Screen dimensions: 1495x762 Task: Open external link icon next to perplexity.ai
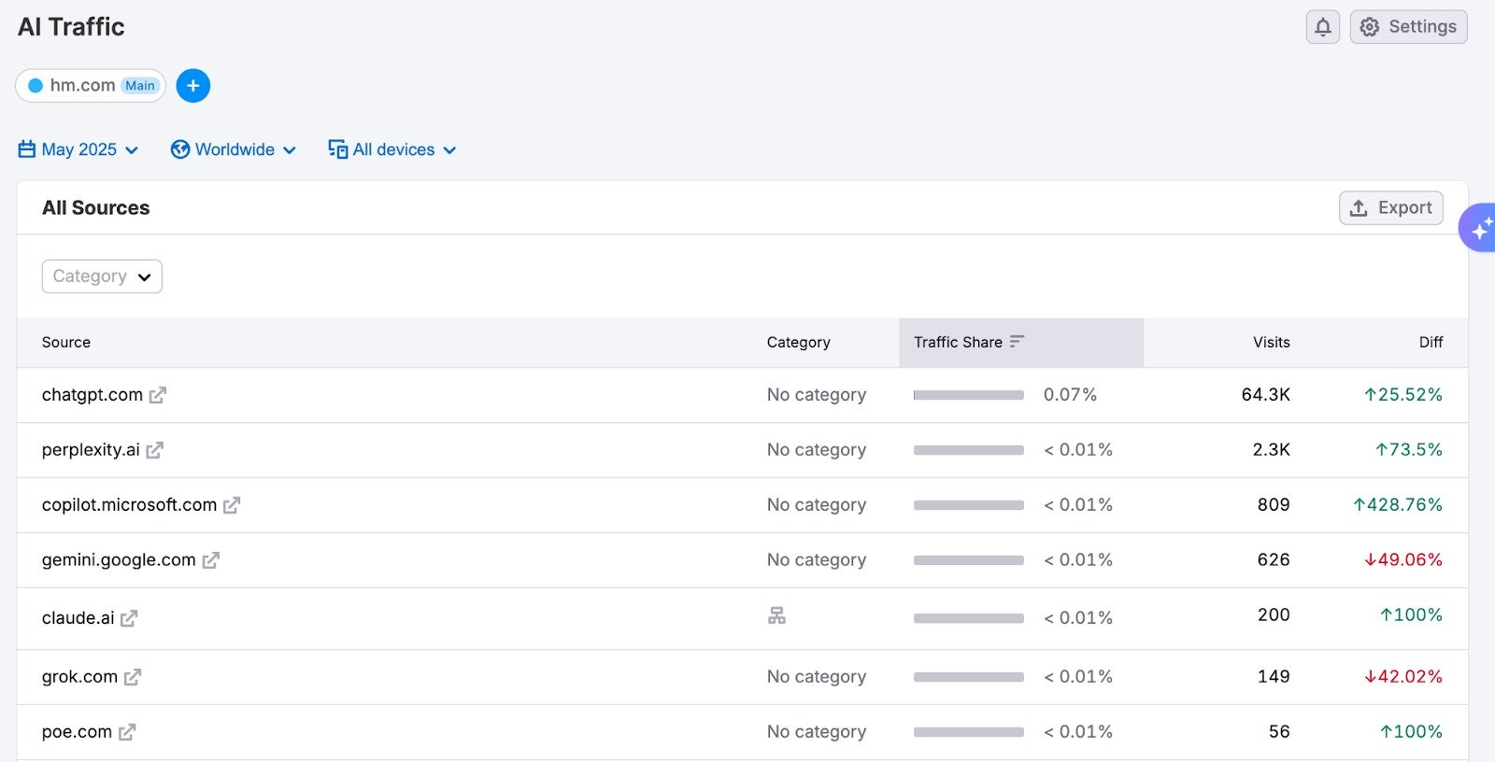pyautogui.click(x=155, y=450)
